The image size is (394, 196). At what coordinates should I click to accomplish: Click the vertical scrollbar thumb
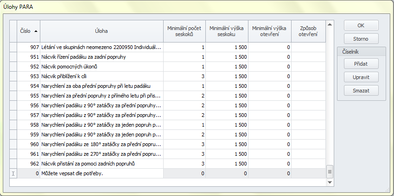(330, 171)
